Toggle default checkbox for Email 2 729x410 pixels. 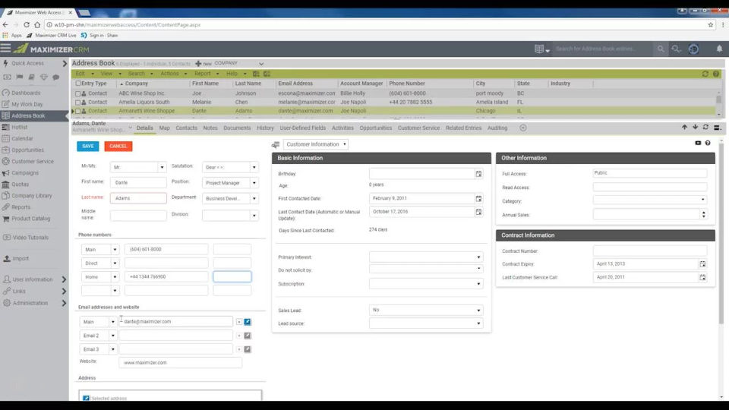pyautogui.click(x=248, y=336)
